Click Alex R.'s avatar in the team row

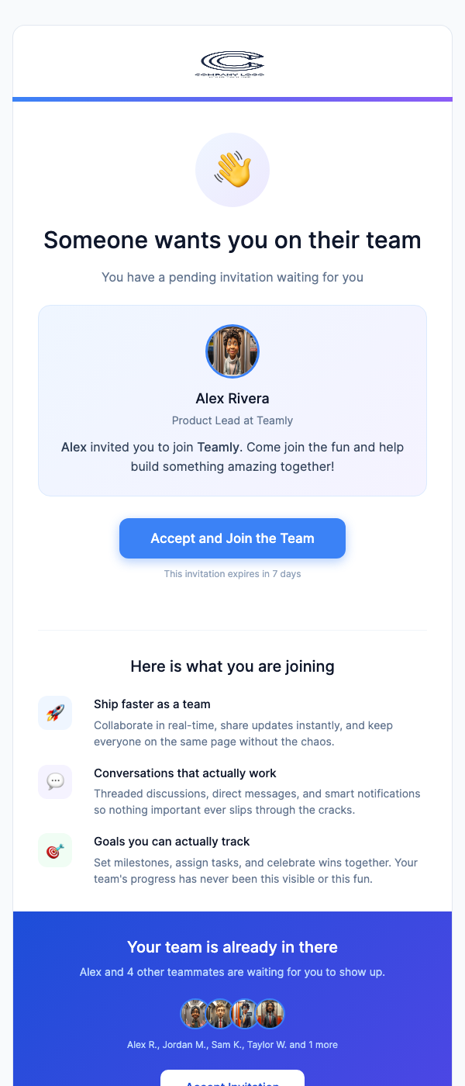coord(195,1015)
